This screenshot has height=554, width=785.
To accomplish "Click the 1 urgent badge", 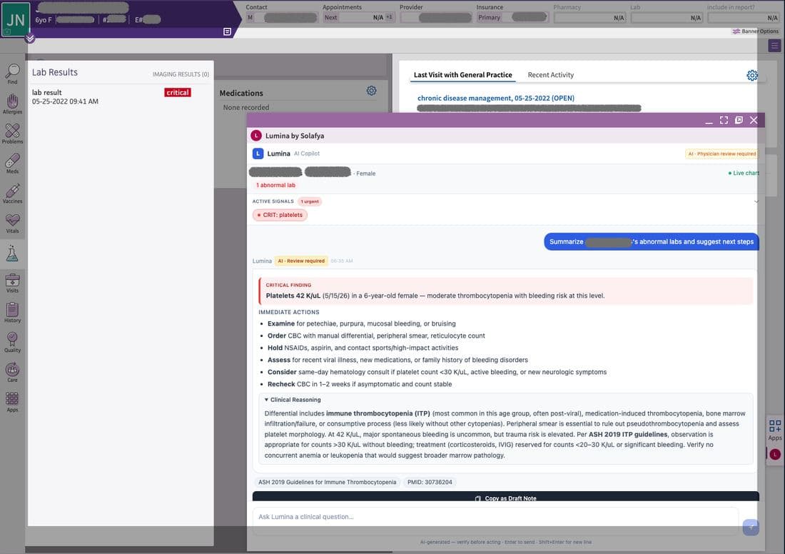I will point(310,201).
